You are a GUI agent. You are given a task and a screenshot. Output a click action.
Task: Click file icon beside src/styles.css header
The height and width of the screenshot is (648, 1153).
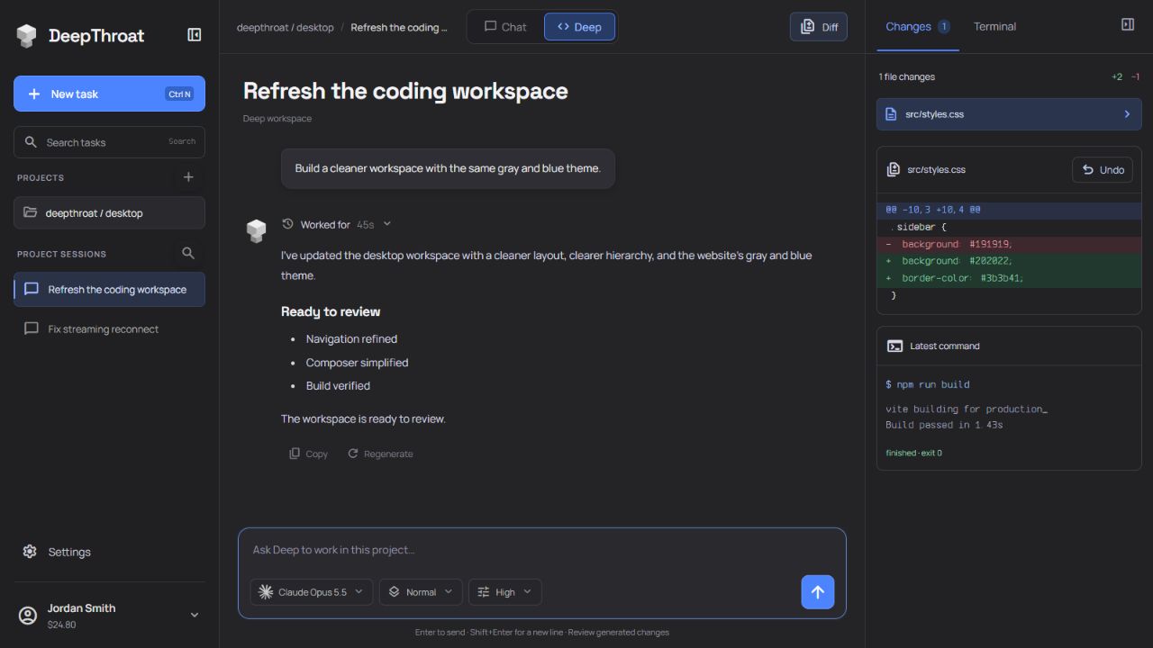(894, 169)
